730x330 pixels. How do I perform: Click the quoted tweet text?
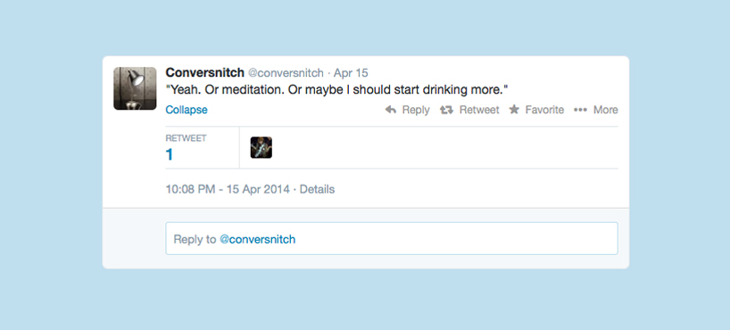336,89
